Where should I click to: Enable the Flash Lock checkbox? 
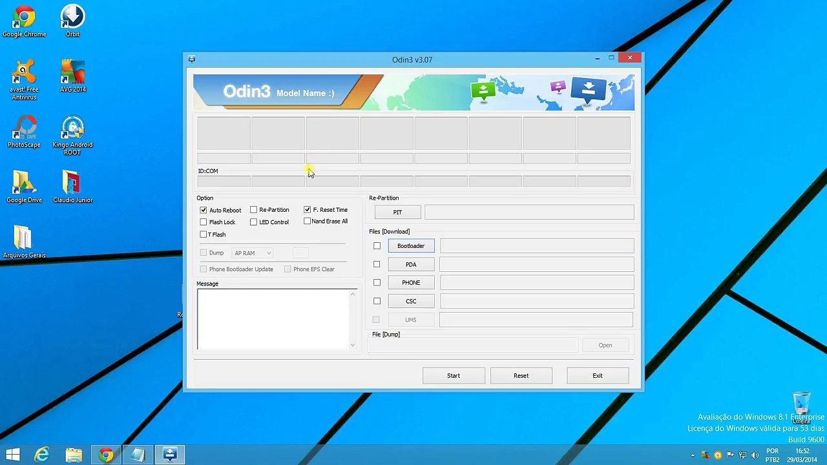coord(204,222)
